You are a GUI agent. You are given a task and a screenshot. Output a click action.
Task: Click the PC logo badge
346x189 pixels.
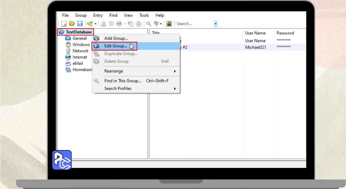[x=62, y=160]
